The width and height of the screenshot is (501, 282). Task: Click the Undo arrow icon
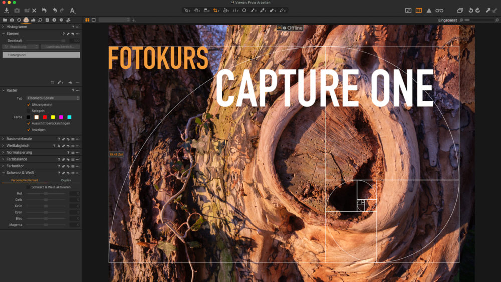[x=55, y=10]
